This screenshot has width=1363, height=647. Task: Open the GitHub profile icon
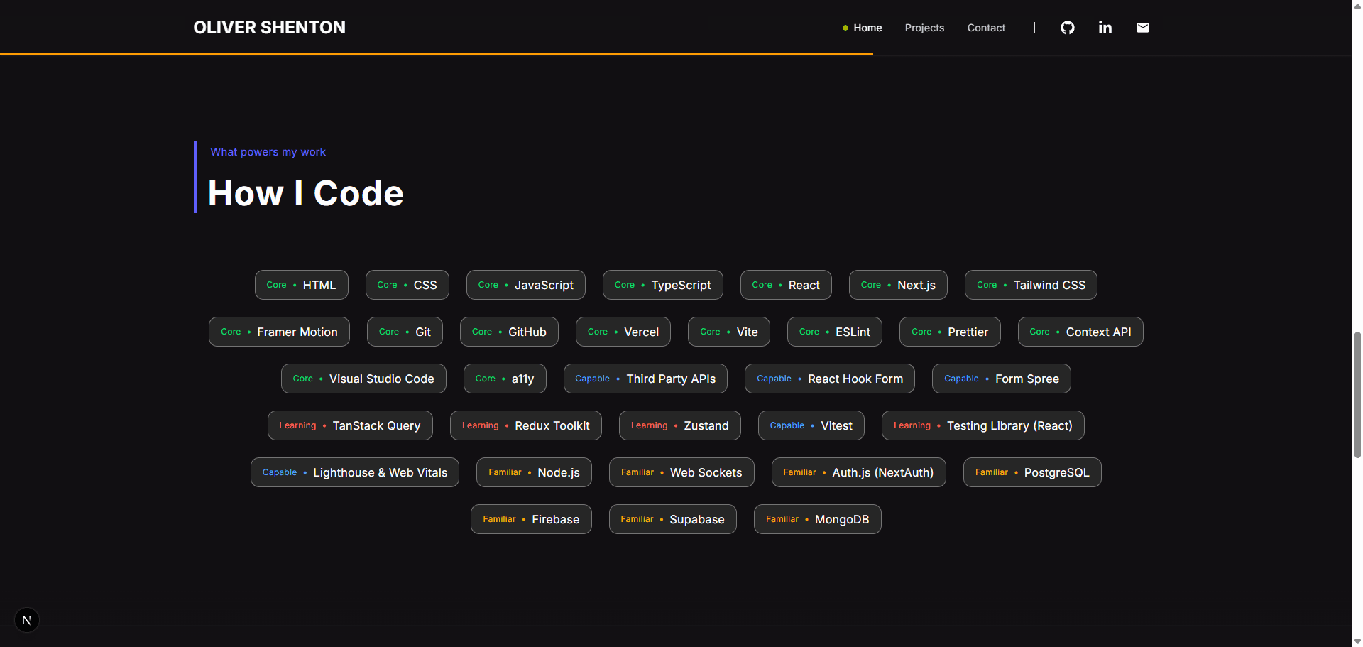pos(1067,28)
